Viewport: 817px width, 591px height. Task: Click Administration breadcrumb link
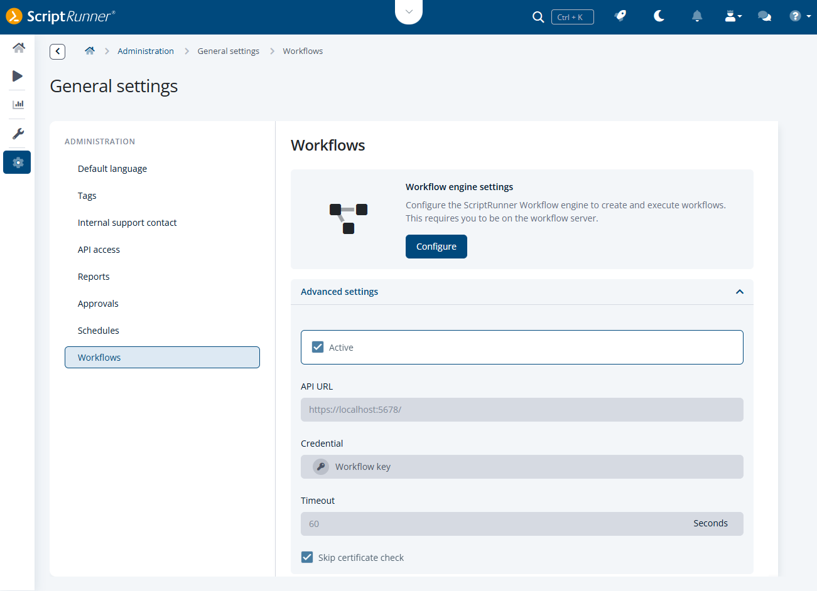pos(146,51)
